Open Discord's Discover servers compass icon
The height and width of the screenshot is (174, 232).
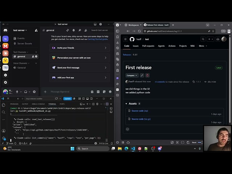(x=5, y=82)
